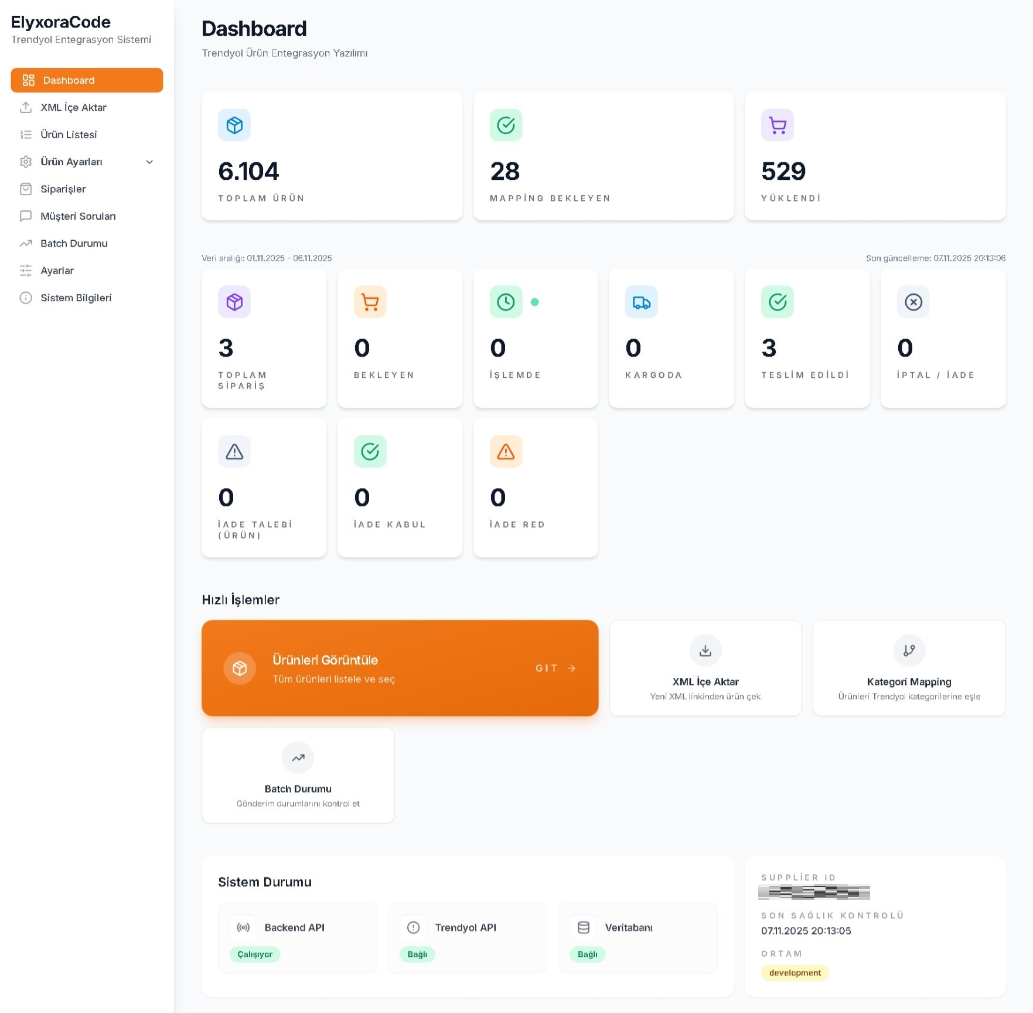Click the truck icon on Kargoda card
Screen dimensions: 1033x1013
(x=641, y=302)
